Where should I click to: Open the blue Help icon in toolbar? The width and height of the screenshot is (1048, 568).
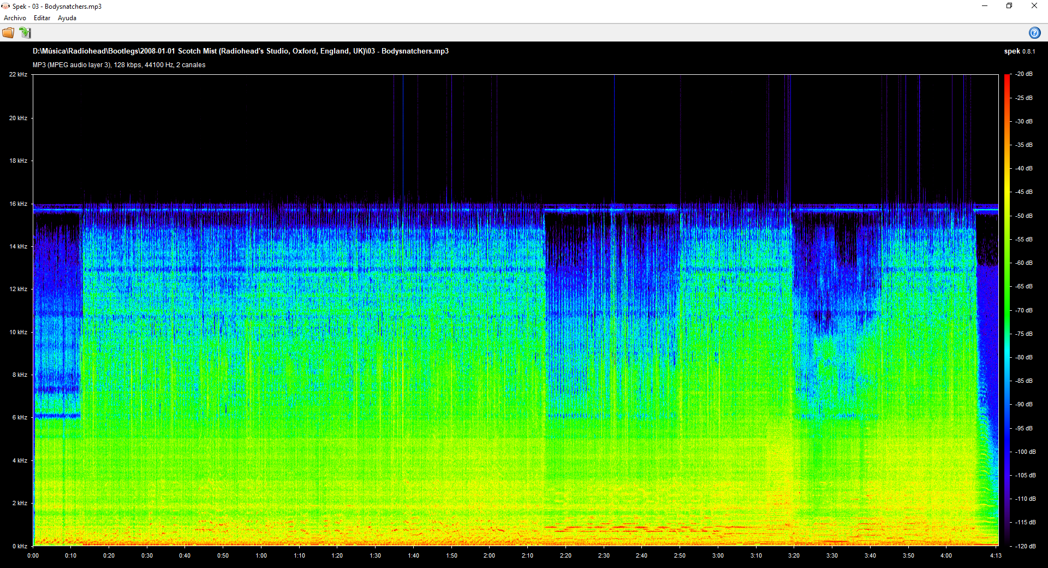pyautogui.click(x=1034, y=33)
